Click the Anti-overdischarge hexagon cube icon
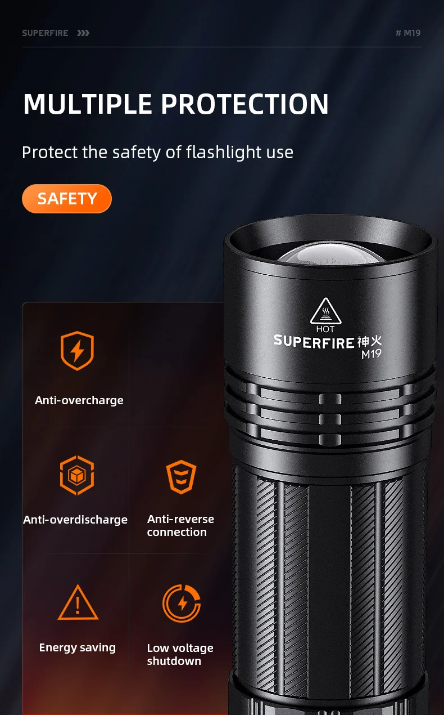The height and width of the screenshot is (715, 444). pyautogui.click(x=77, y=475)
